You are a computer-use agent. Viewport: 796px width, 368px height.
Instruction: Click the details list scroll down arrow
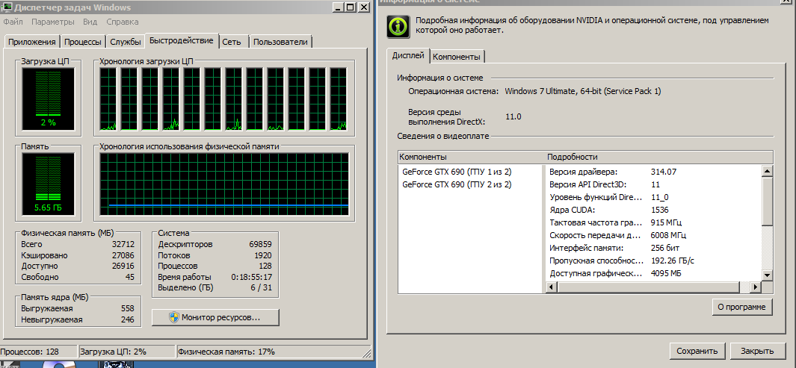(767, 275)
